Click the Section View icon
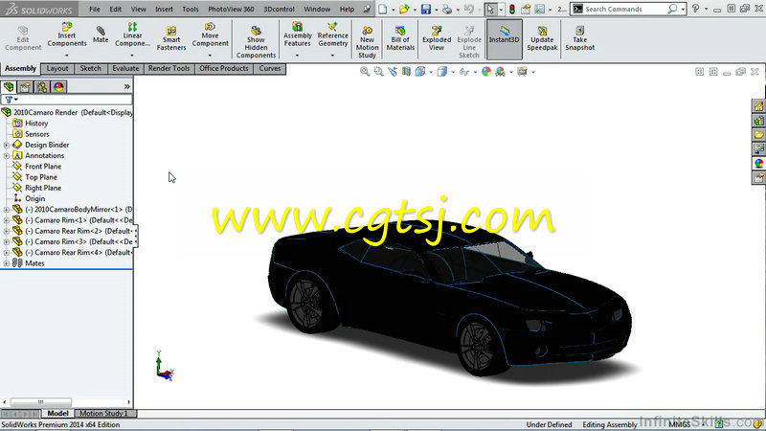 click(x=406, y=72)
